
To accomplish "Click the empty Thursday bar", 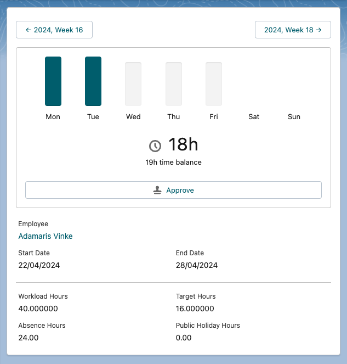I will 174,84.
